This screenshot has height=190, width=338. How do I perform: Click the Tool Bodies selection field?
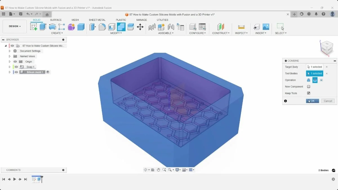pyautogui.click(x=315, y=73)
